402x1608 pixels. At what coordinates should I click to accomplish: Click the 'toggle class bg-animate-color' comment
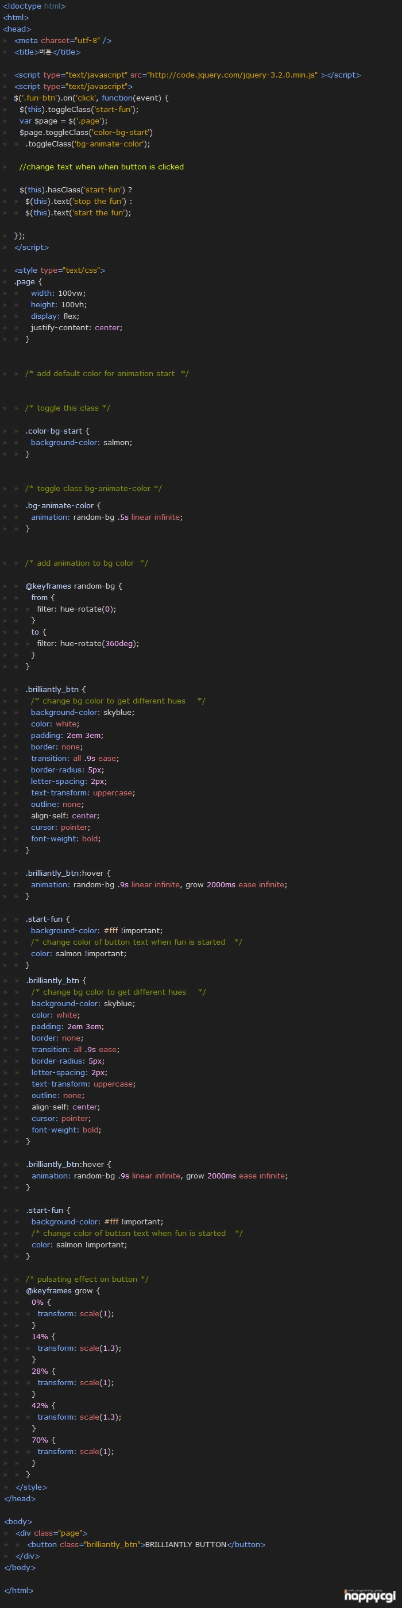[93, 489]
